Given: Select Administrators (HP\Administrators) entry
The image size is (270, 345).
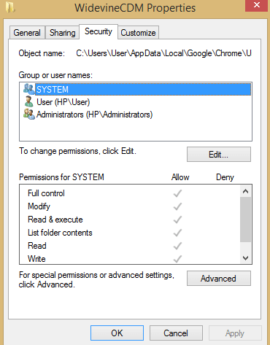Looking at the screenshot, I should coord(94,115).
